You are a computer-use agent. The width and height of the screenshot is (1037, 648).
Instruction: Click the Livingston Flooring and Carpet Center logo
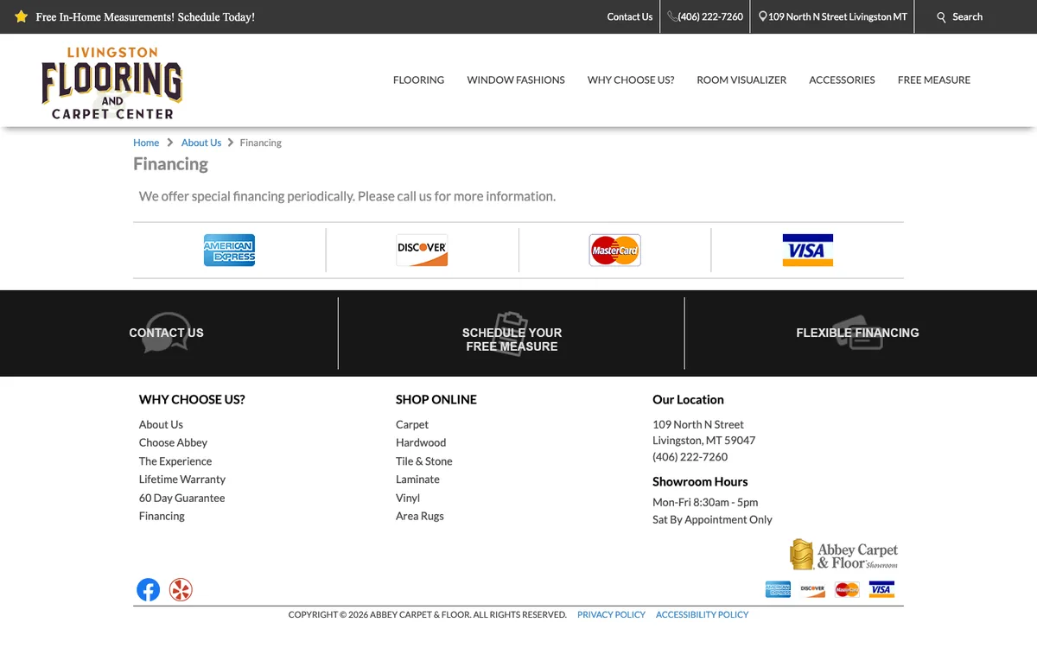112,83
